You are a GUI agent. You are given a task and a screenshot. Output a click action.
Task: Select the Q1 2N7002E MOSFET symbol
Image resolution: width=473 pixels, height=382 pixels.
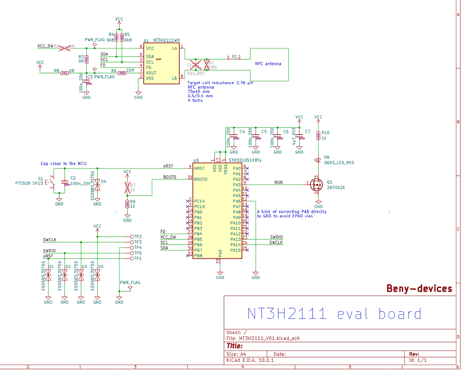pos(317,185)
